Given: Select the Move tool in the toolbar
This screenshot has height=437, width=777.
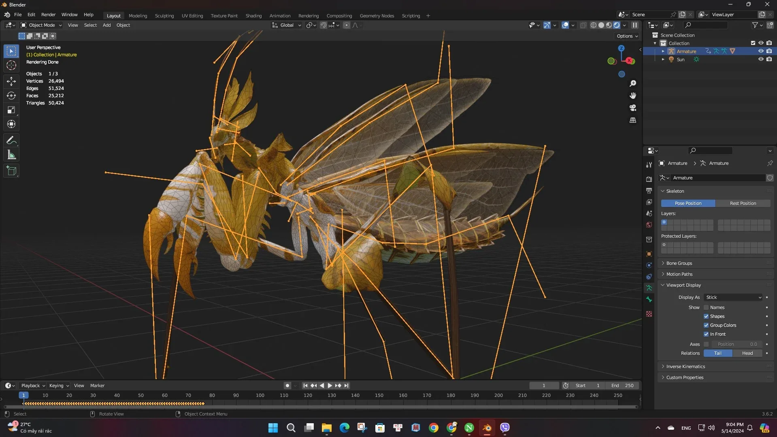Looking at the screenshot, I should [x=11, y=81].
